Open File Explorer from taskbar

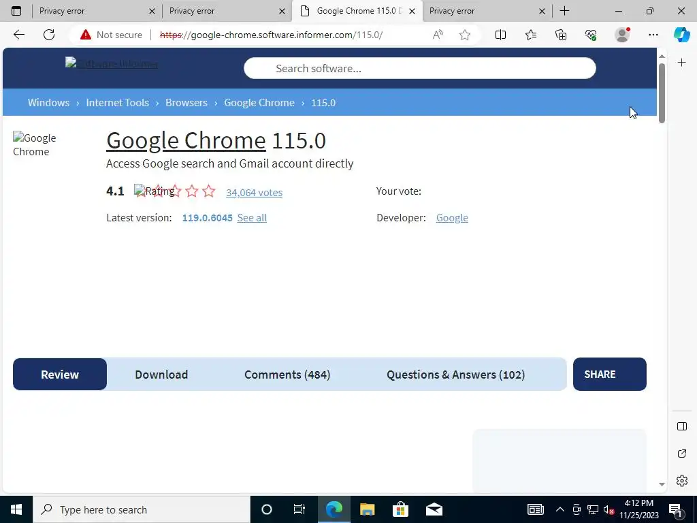tap(367, 509)
